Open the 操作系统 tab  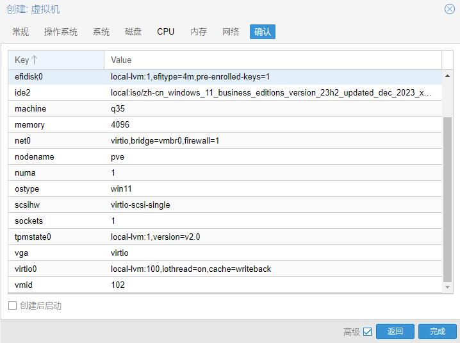61,31
